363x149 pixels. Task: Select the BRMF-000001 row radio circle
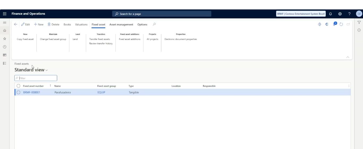click(18, 92)
